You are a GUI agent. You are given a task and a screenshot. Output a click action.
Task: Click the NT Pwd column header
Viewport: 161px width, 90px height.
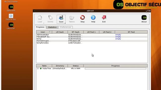pyautogui.click(x=131, y=32)
